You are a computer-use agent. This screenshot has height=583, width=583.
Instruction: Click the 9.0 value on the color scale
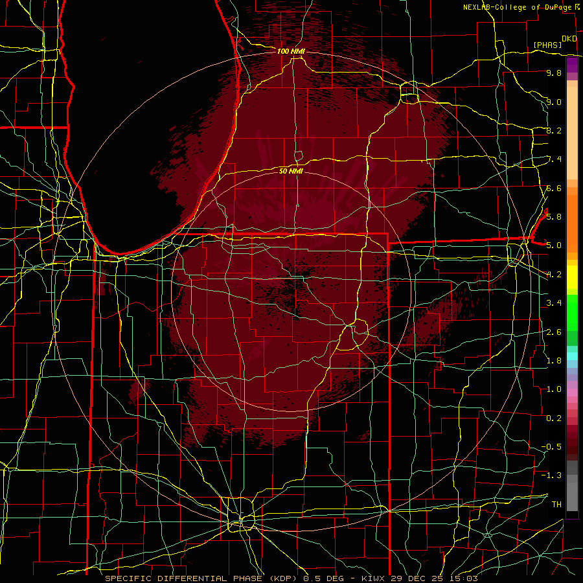(554, 102)
